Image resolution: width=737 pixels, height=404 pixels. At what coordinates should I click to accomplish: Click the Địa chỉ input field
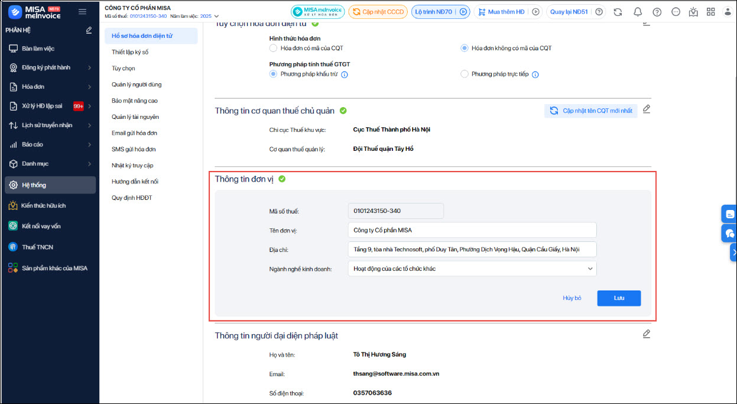point(472,249)
